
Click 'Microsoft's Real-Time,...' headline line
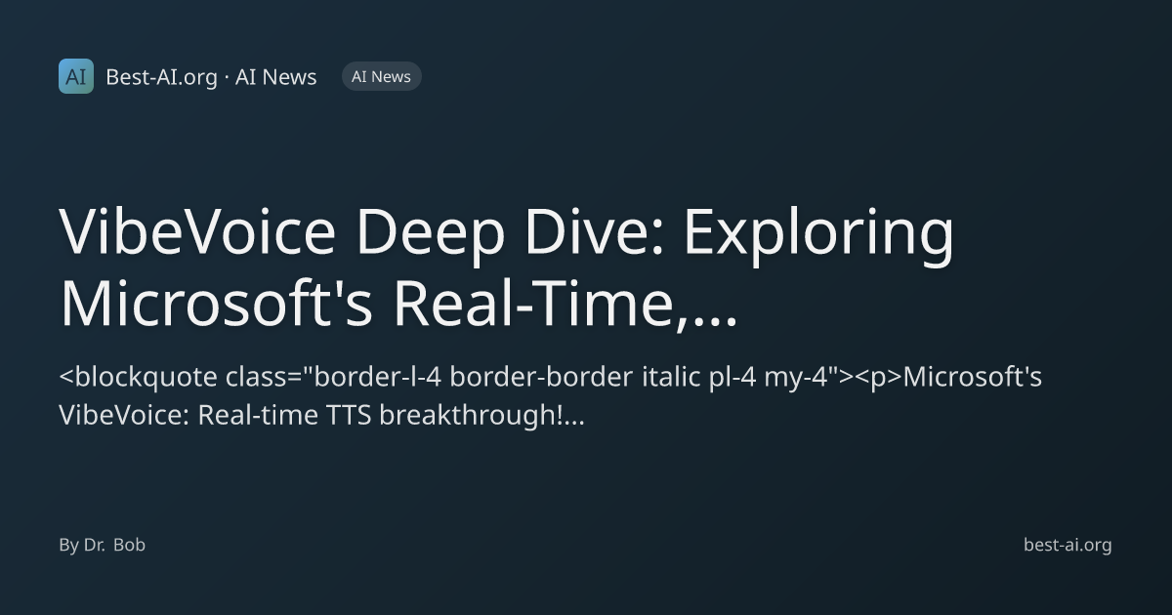tap(398, 304)
